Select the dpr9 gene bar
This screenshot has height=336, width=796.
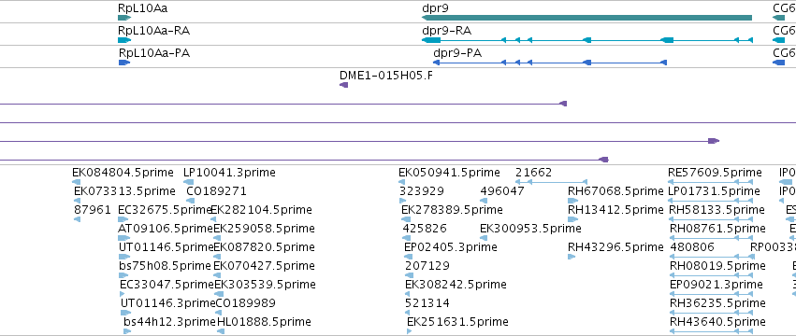pyautogui.click(x=586, y=18)
